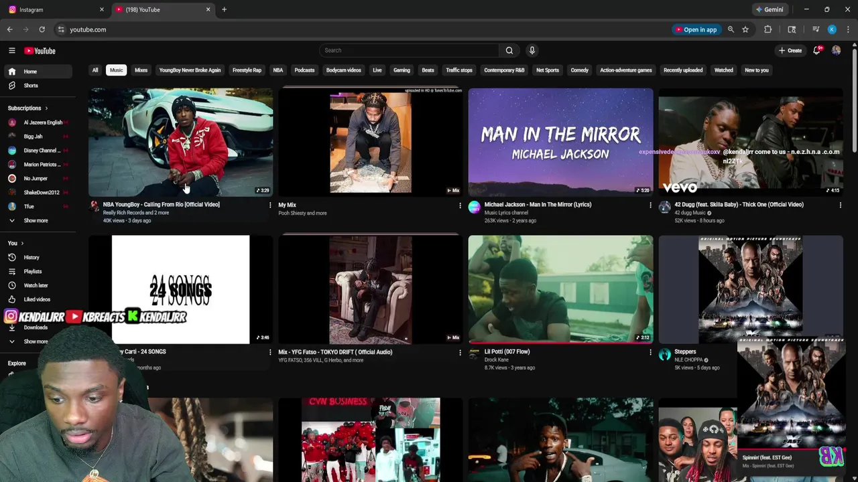Select Recently uploaded chip
858x482 pixels.
point(683,70)
